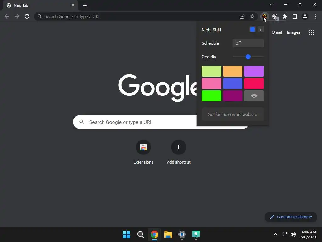322x242 pixels.
Task: Open the Night Shift three-dot options menu
Action: pyautogui.click(x=261, y=29)
